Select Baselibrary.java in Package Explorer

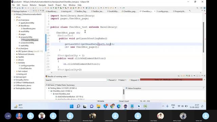tap(28, 28)
